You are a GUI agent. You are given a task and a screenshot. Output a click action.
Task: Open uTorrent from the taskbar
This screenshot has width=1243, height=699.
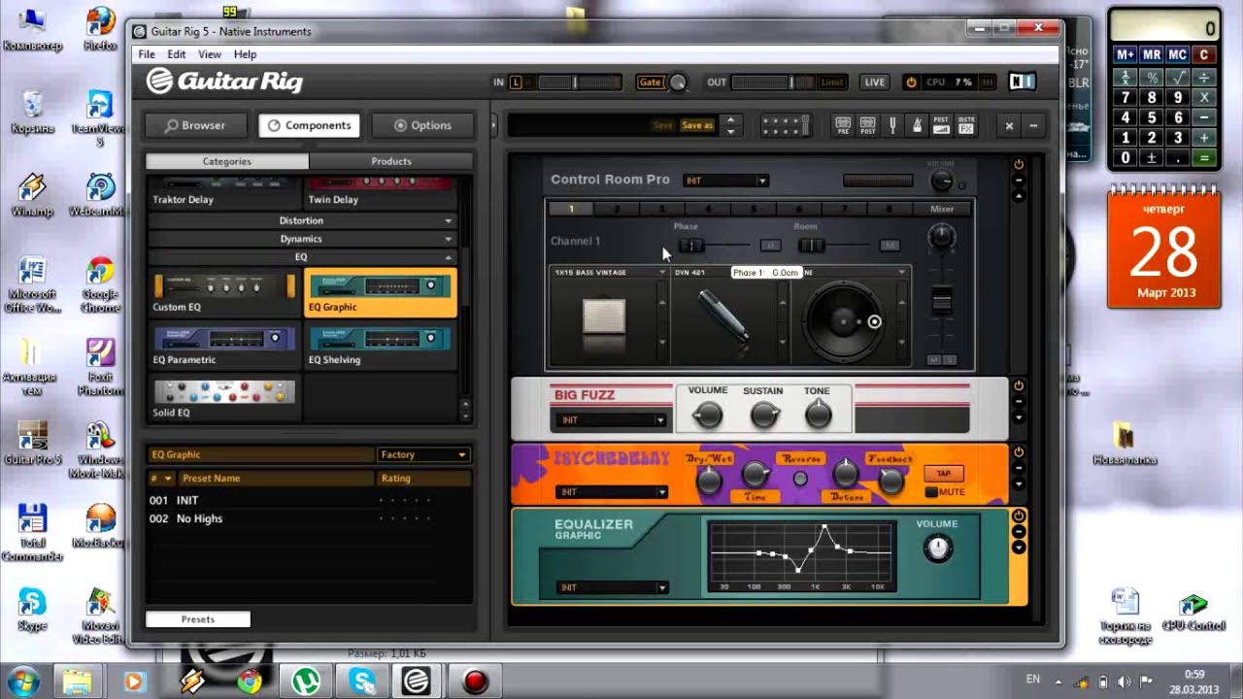(307, 682)
